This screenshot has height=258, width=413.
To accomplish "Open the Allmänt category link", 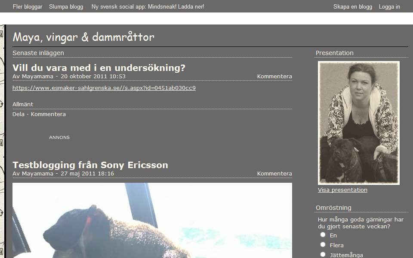I will [23, 104].
